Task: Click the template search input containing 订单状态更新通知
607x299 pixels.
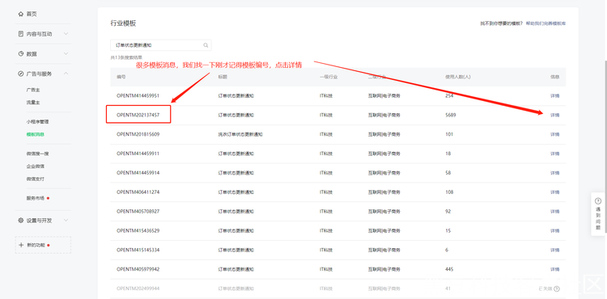Action: point(161,45)
